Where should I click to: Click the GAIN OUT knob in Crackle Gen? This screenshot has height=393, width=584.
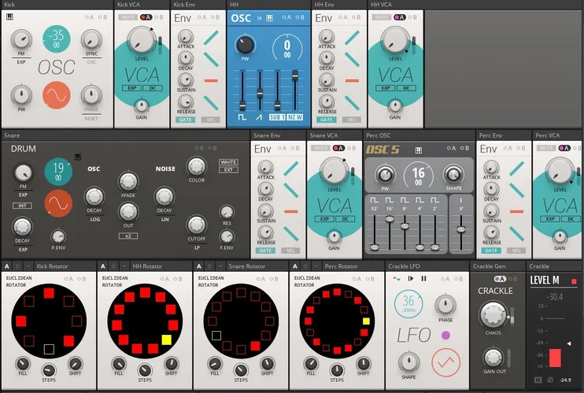point(493,358)
